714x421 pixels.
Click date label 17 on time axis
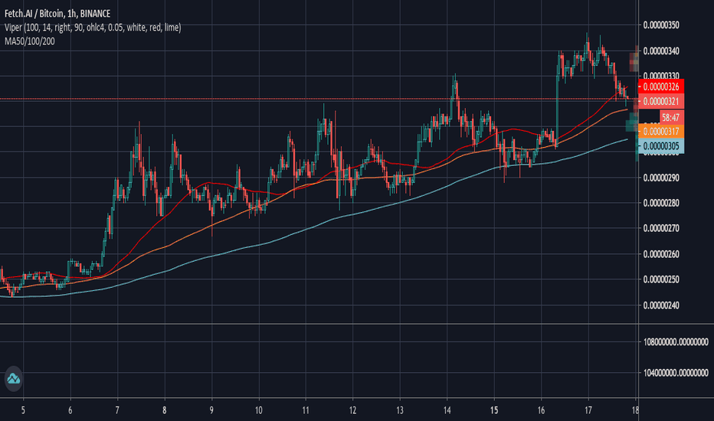click(x=588, y=410)
